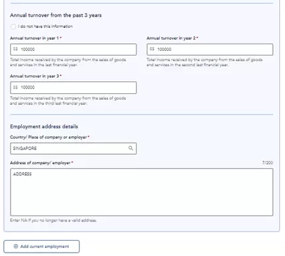Image resolution: width=285 pixels, height=256 pixels.
Task: Click the search magnifier icon in country field
Action: tap(131, 148)
